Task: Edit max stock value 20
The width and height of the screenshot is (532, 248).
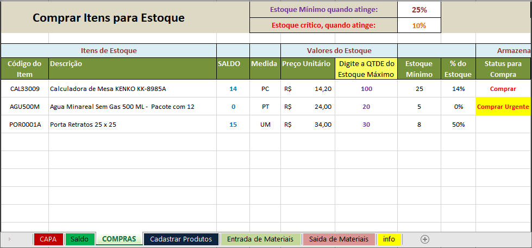Action: pos(366,107)
